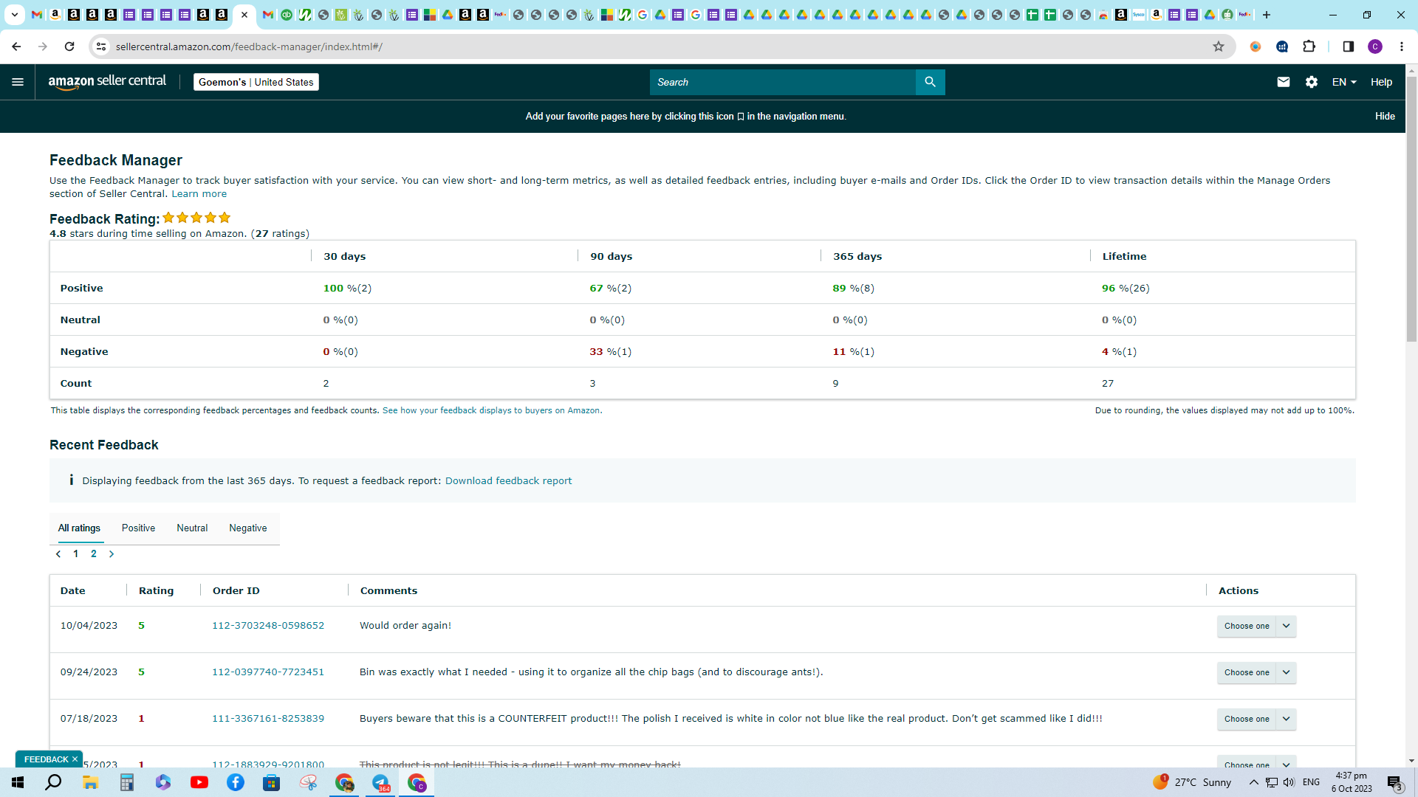The width and height of the screenshot is (1418, 797).
Task: Go to the previous feedback page arrow
Action: [x=58, y=554]
